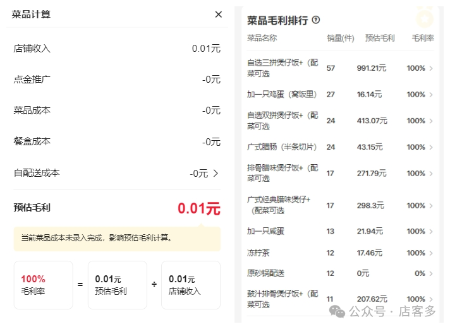Click the 自配送成本 row label

point(37,173)
